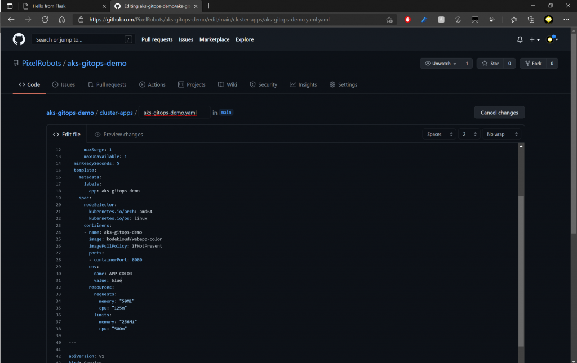The image size is (577, 363).
Task: Open the Insights tab
Action: coord(303,84)
